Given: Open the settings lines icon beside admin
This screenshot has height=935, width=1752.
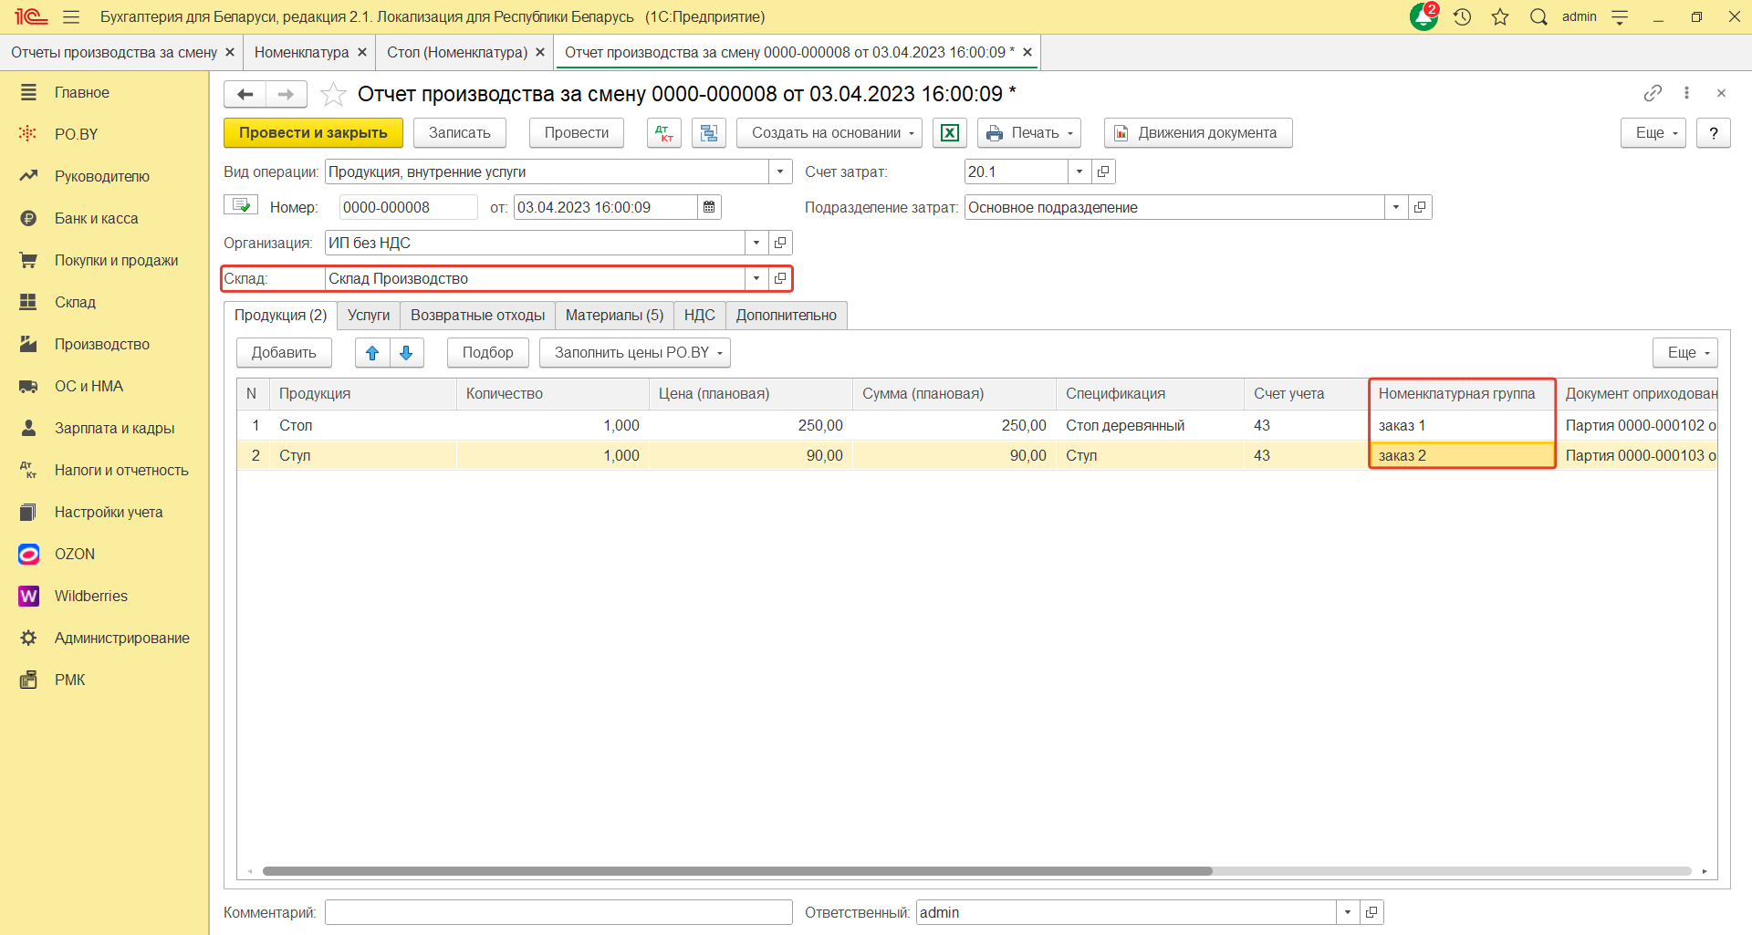Looking at the screenshot, I should (1620, 16).
